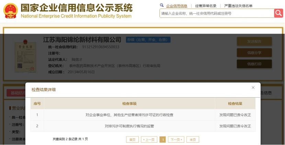Click the 检查事项 column header
Screen dimensions: 285x145
[x=129, y=104]
